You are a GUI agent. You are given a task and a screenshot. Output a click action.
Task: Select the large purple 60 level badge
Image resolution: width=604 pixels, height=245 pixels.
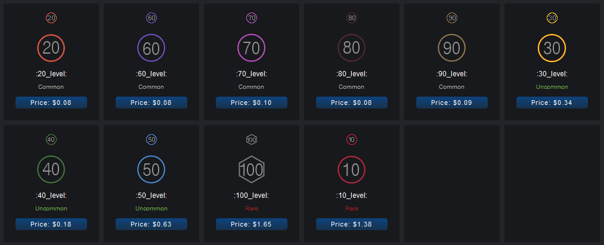[151, 48]
